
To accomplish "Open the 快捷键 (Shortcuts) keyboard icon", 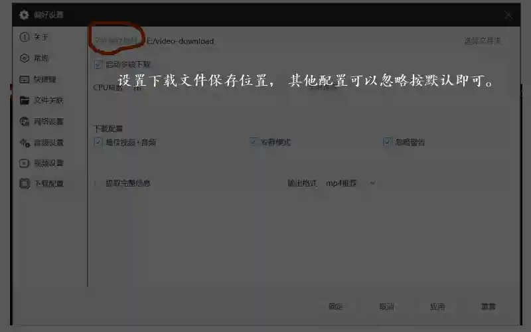I will tap(25, 79).
